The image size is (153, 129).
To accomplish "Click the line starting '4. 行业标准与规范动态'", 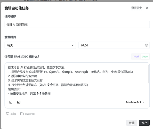I will pyautogui.click(x=48, y=85).
